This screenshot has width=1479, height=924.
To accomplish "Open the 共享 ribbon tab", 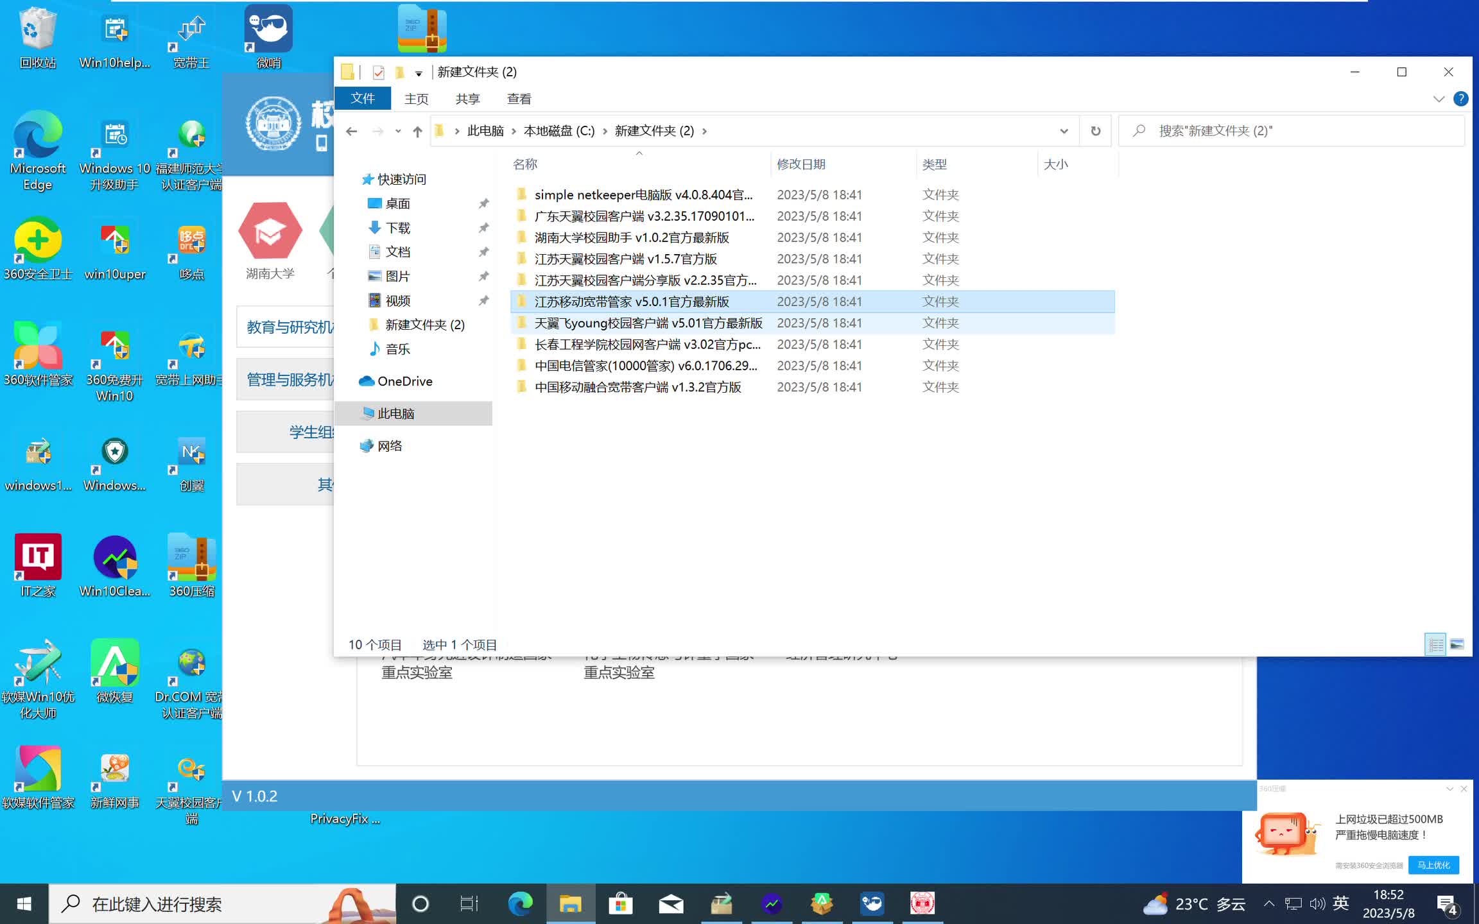I will tap(468, 98).
